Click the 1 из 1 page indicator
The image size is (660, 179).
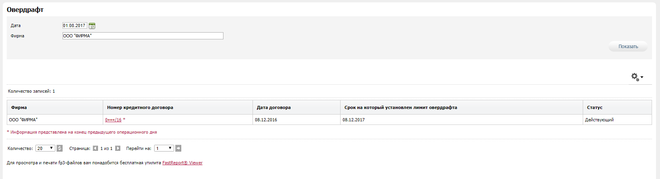click(106, 148)
